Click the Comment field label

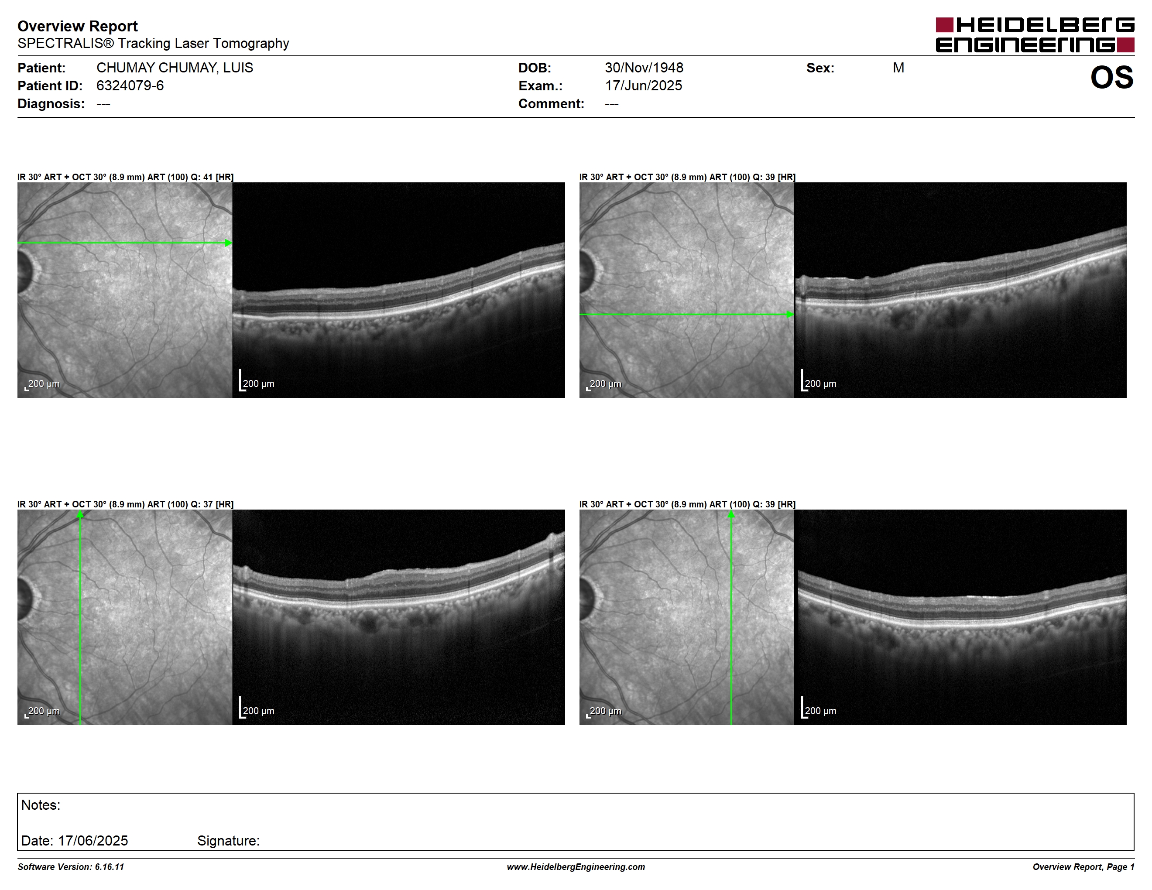coord(551,103)
